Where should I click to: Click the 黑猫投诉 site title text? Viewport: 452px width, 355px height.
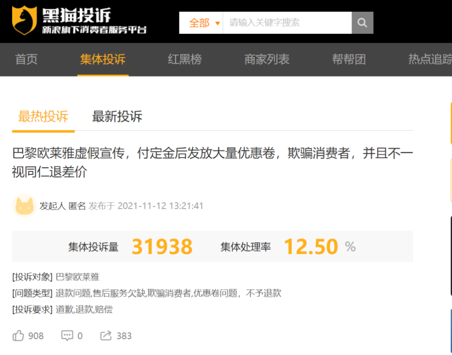pos(77,15)
